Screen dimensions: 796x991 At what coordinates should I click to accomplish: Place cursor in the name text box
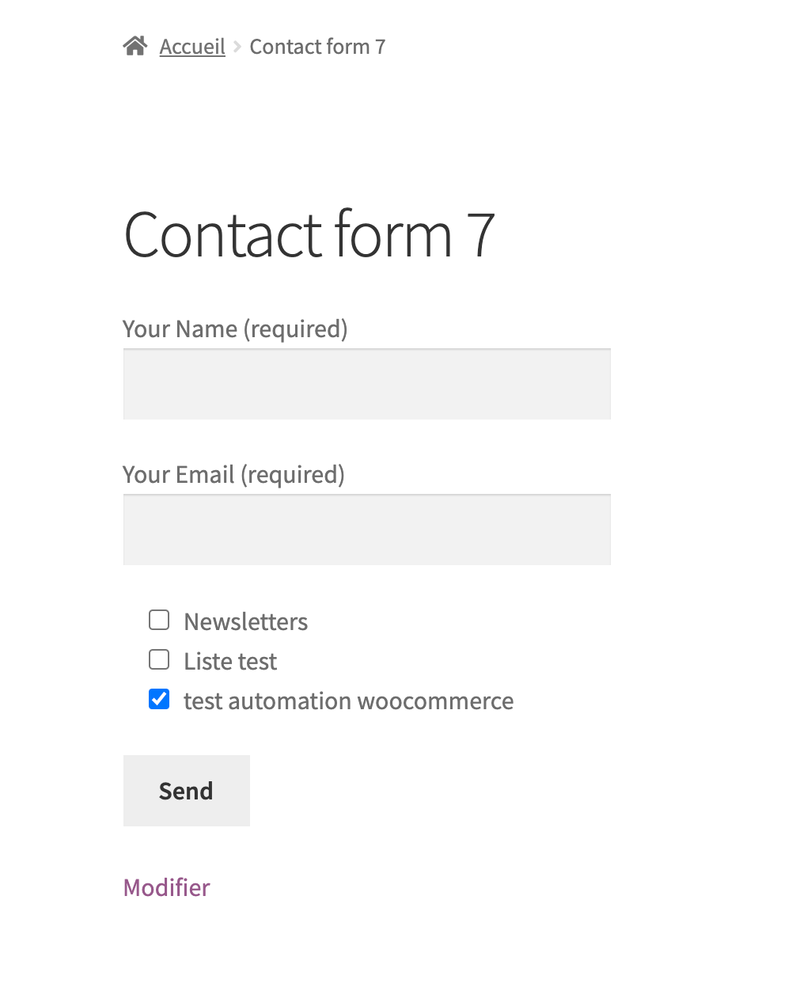point(367,384)
